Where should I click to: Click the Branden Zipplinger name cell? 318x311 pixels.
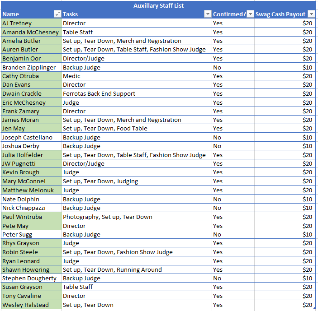pyautogui.click(x=31, y=67)
